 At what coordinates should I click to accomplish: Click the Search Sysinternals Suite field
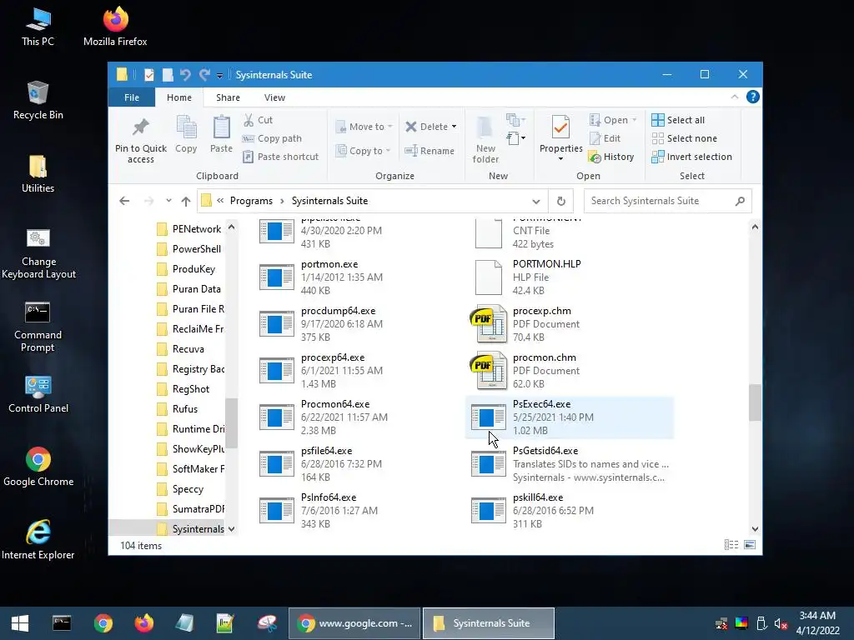pyautogui.click(x=667, y=201)
